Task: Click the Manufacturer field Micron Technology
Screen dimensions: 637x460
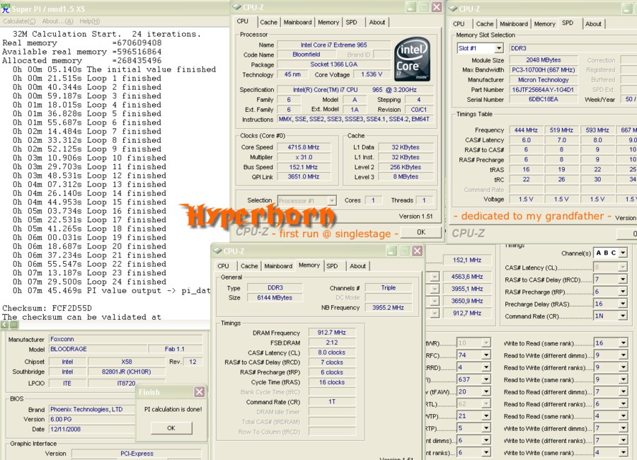Action: 543,80
